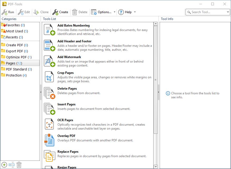Open the Insert Pages tool
Image resolution: width=231 pixels, height=169 pixels.
66,104
